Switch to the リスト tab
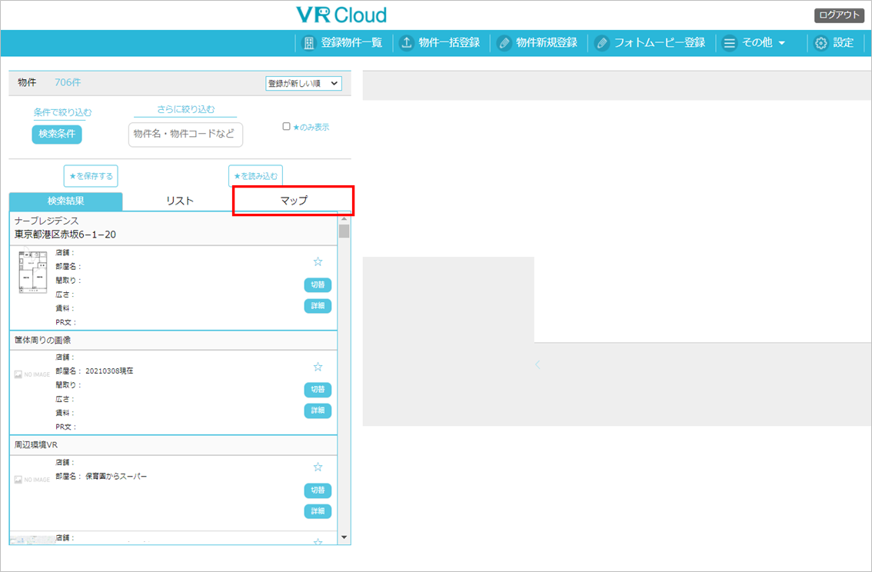The image size is (872, 572). pyautogui.click(x=180, y=201)
